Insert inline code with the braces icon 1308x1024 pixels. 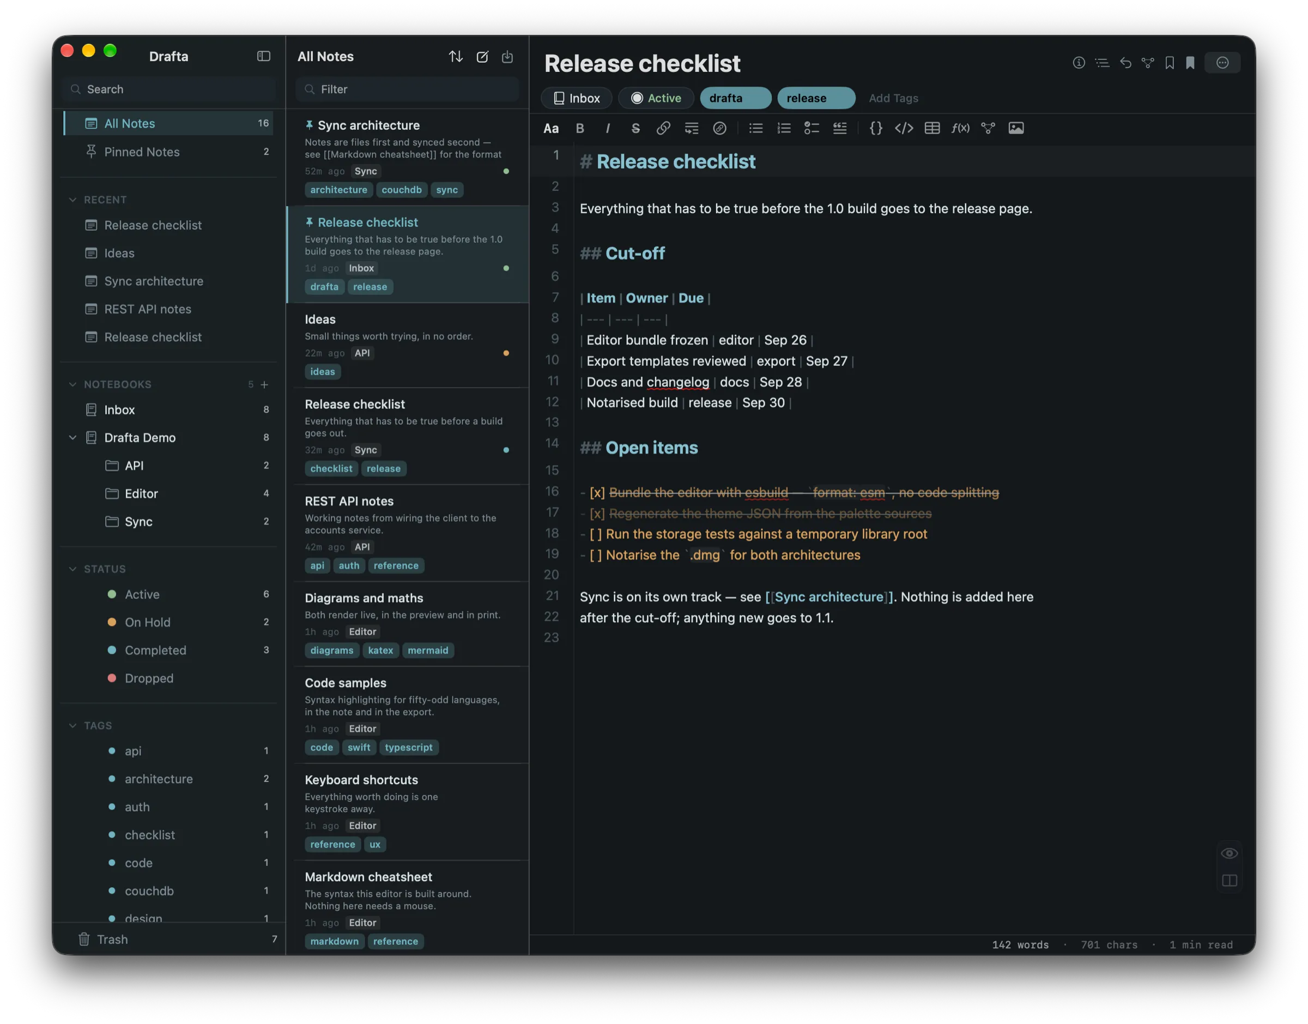tap(875, 128)
